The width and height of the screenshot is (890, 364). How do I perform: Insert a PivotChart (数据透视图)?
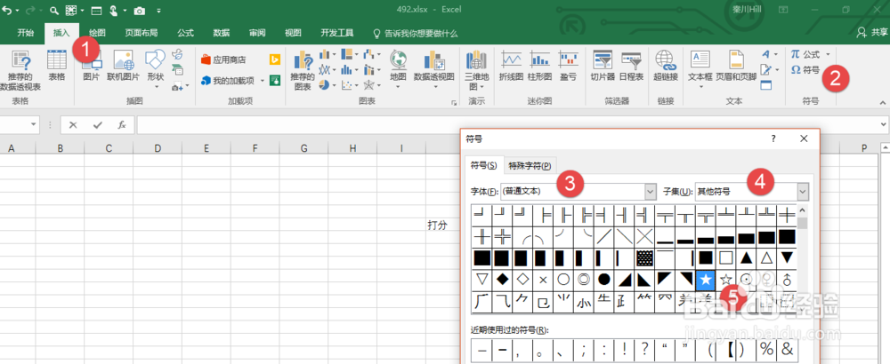[x=434, y=69]
